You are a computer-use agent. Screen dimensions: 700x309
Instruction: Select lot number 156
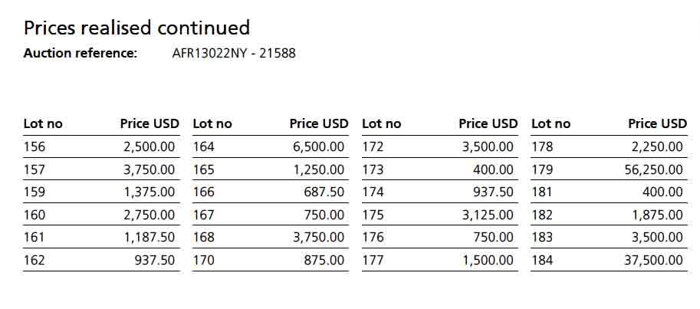pos(35,147)
